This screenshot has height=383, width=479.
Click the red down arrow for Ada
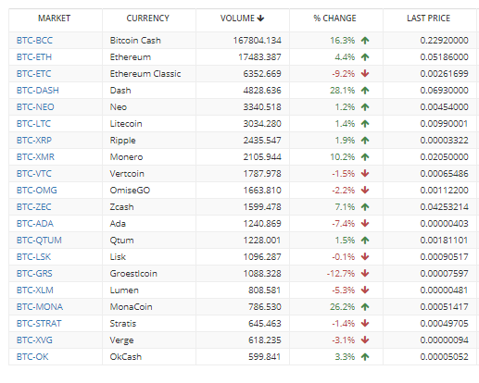(365, 224)
